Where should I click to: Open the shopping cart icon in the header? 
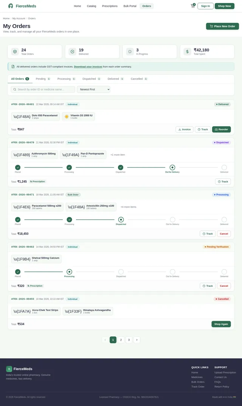pyautogui.click(x=192, y=6)
